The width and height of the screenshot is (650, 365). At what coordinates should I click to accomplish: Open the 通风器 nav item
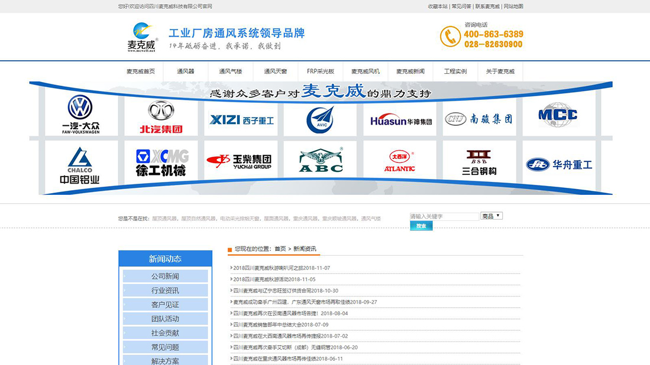[x=186, y=71]
